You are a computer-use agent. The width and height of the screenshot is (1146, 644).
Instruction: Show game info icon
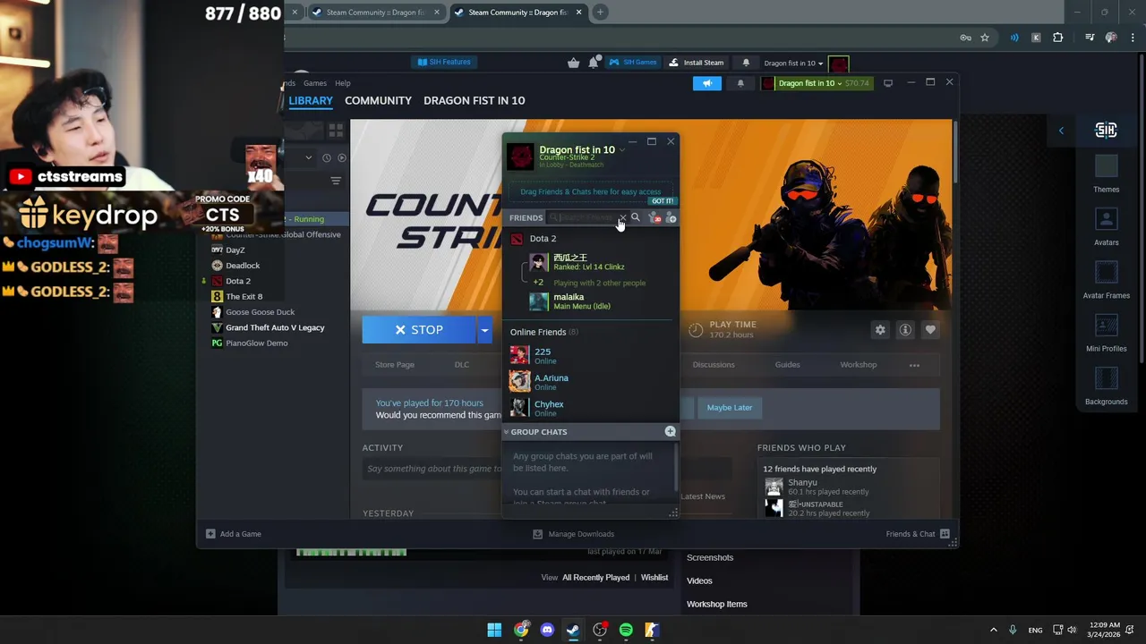pos(905,330)
